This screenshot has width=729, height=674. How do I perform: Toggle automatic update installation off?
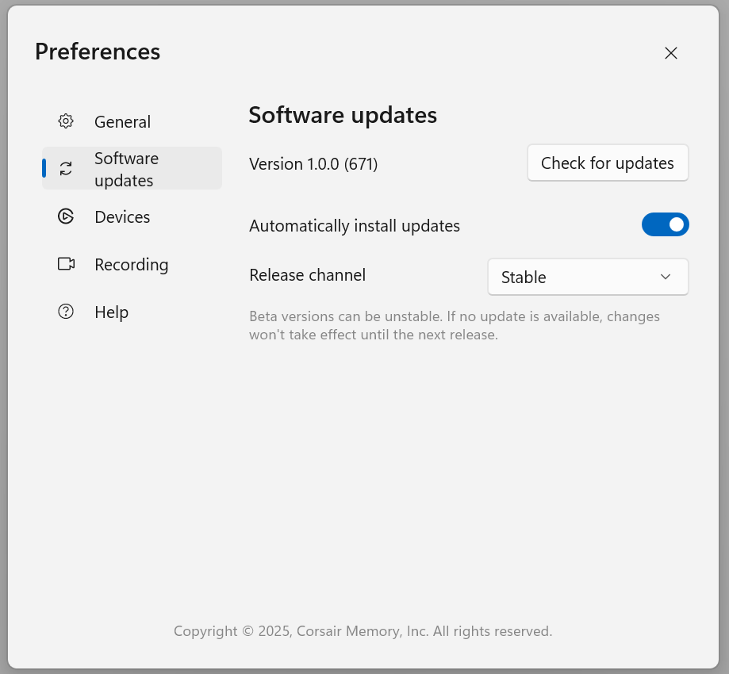666,224
